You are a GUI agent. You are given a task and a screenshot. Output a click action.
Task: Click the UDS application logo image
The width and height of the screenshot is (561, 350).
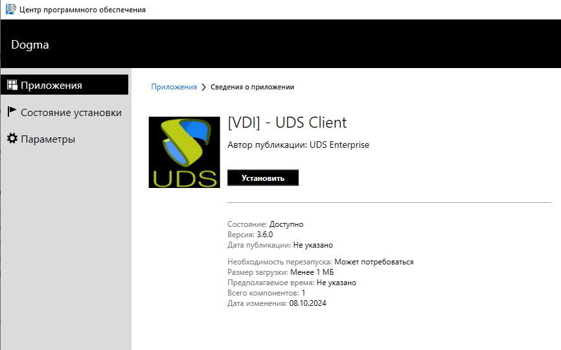184,152
